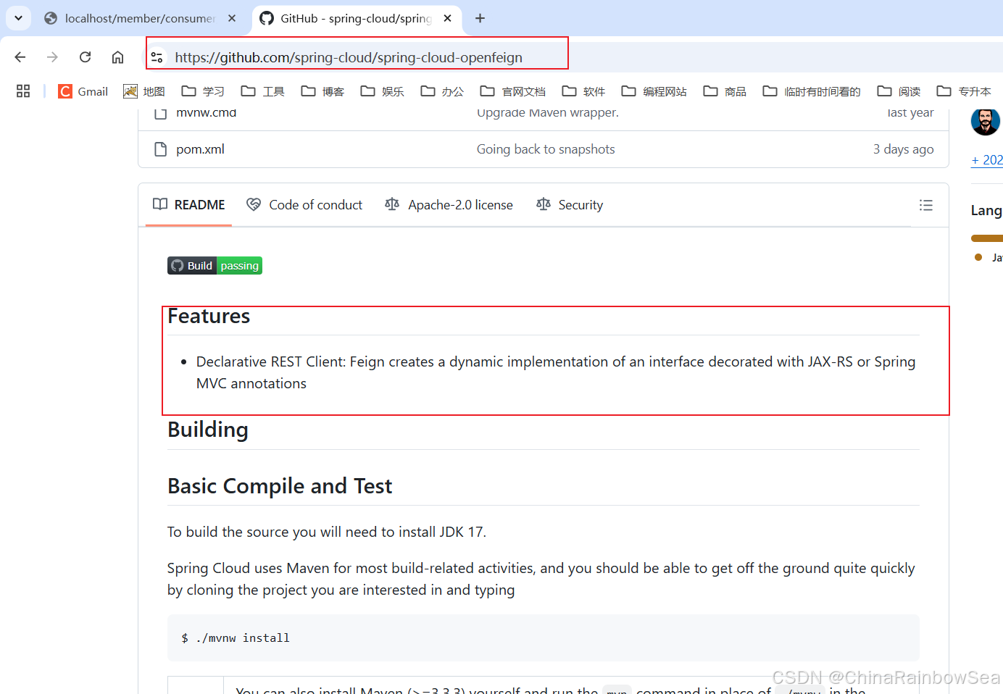The height and width of the screenshot is (694, 1003).
Task: Switch to Code of conduct tab
Action: tap(304, 205)
